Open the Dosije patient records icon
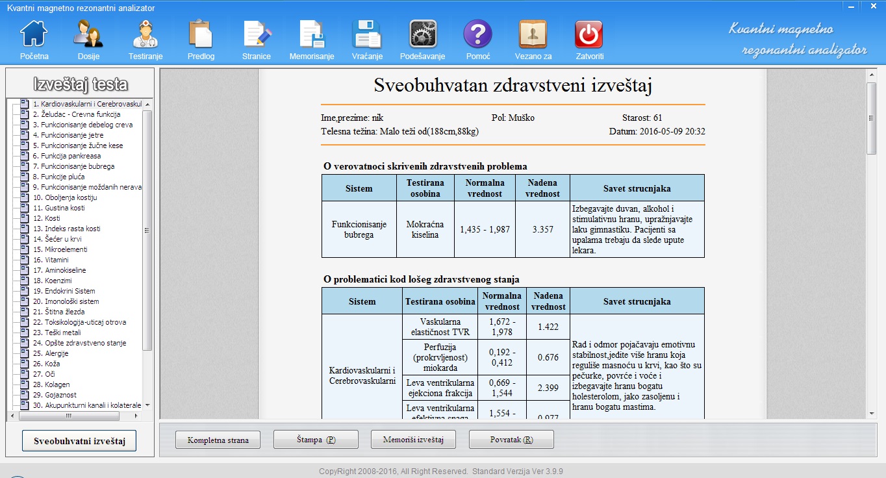The width and height of the screenshot is (886, 478). tap(88, 34)
